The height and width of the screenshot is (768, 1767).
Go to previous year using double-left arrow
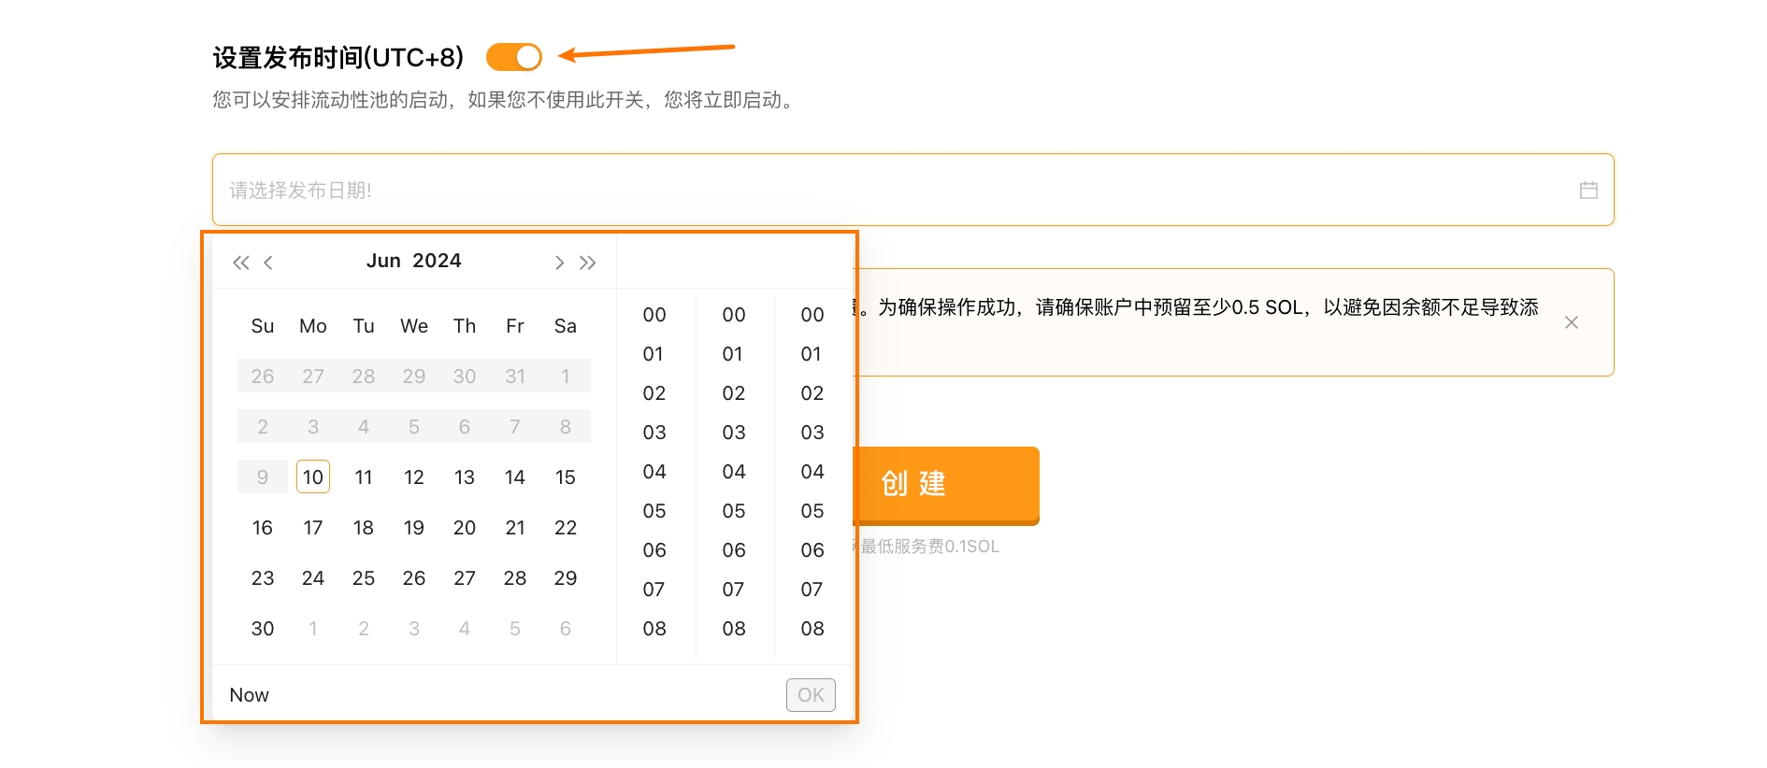pos(240,263)
